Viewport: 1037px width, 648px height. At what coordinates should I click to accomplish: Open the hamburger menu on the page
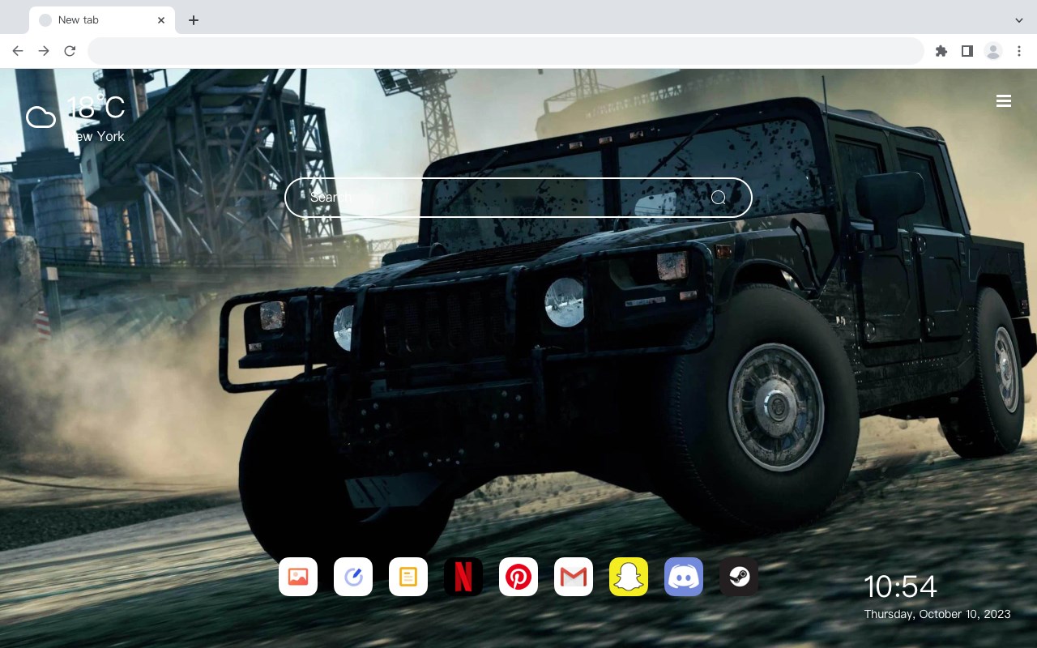pyautogui.click(x=1004, y=101)
